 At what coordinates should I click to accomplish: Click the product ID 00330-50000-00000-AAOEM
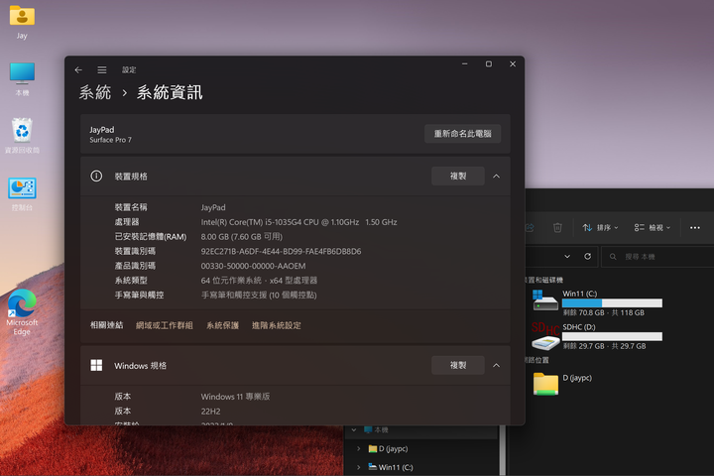253,266
